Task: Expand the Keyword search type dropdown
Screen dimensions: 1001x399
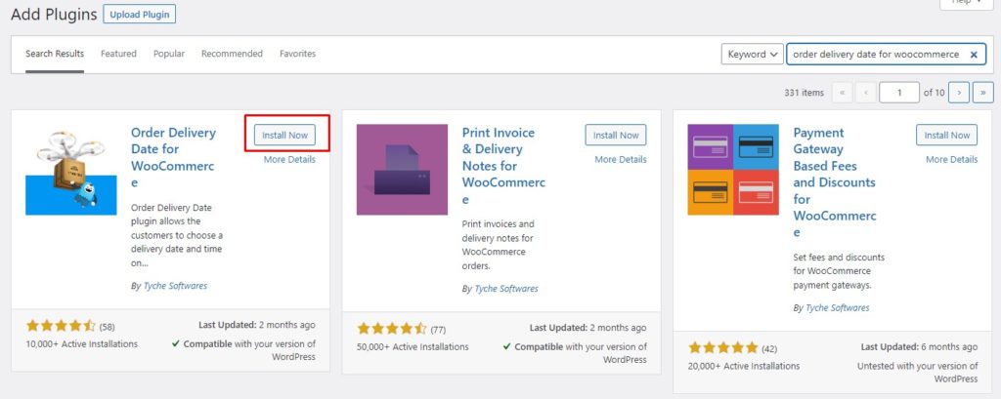Action: coord(753,55)
